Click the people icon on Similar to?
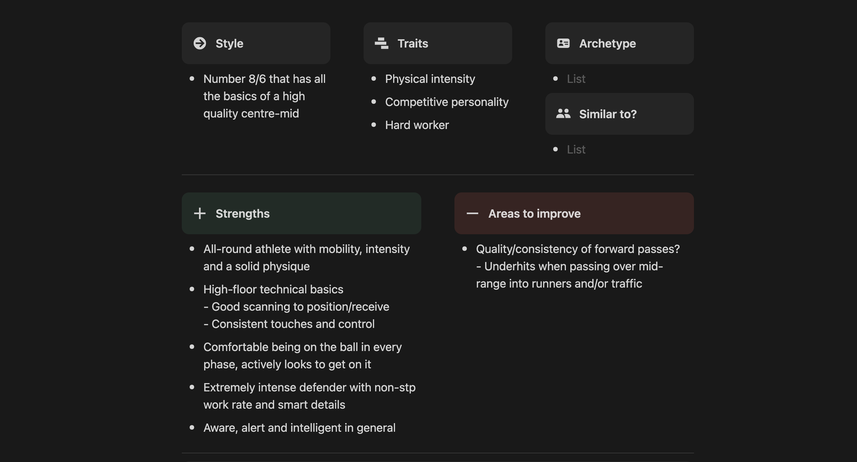 click(563, 113)
